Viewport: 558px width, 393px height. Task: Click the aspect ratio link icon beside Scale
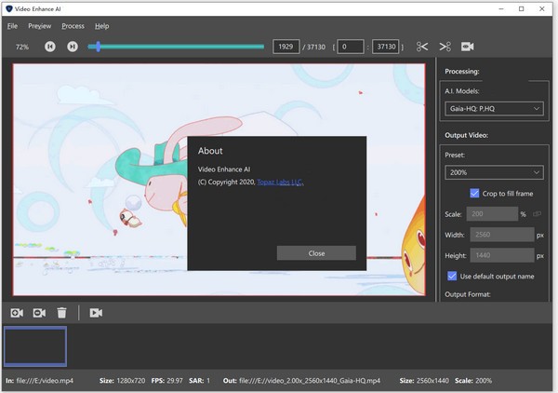coord(537,214)
